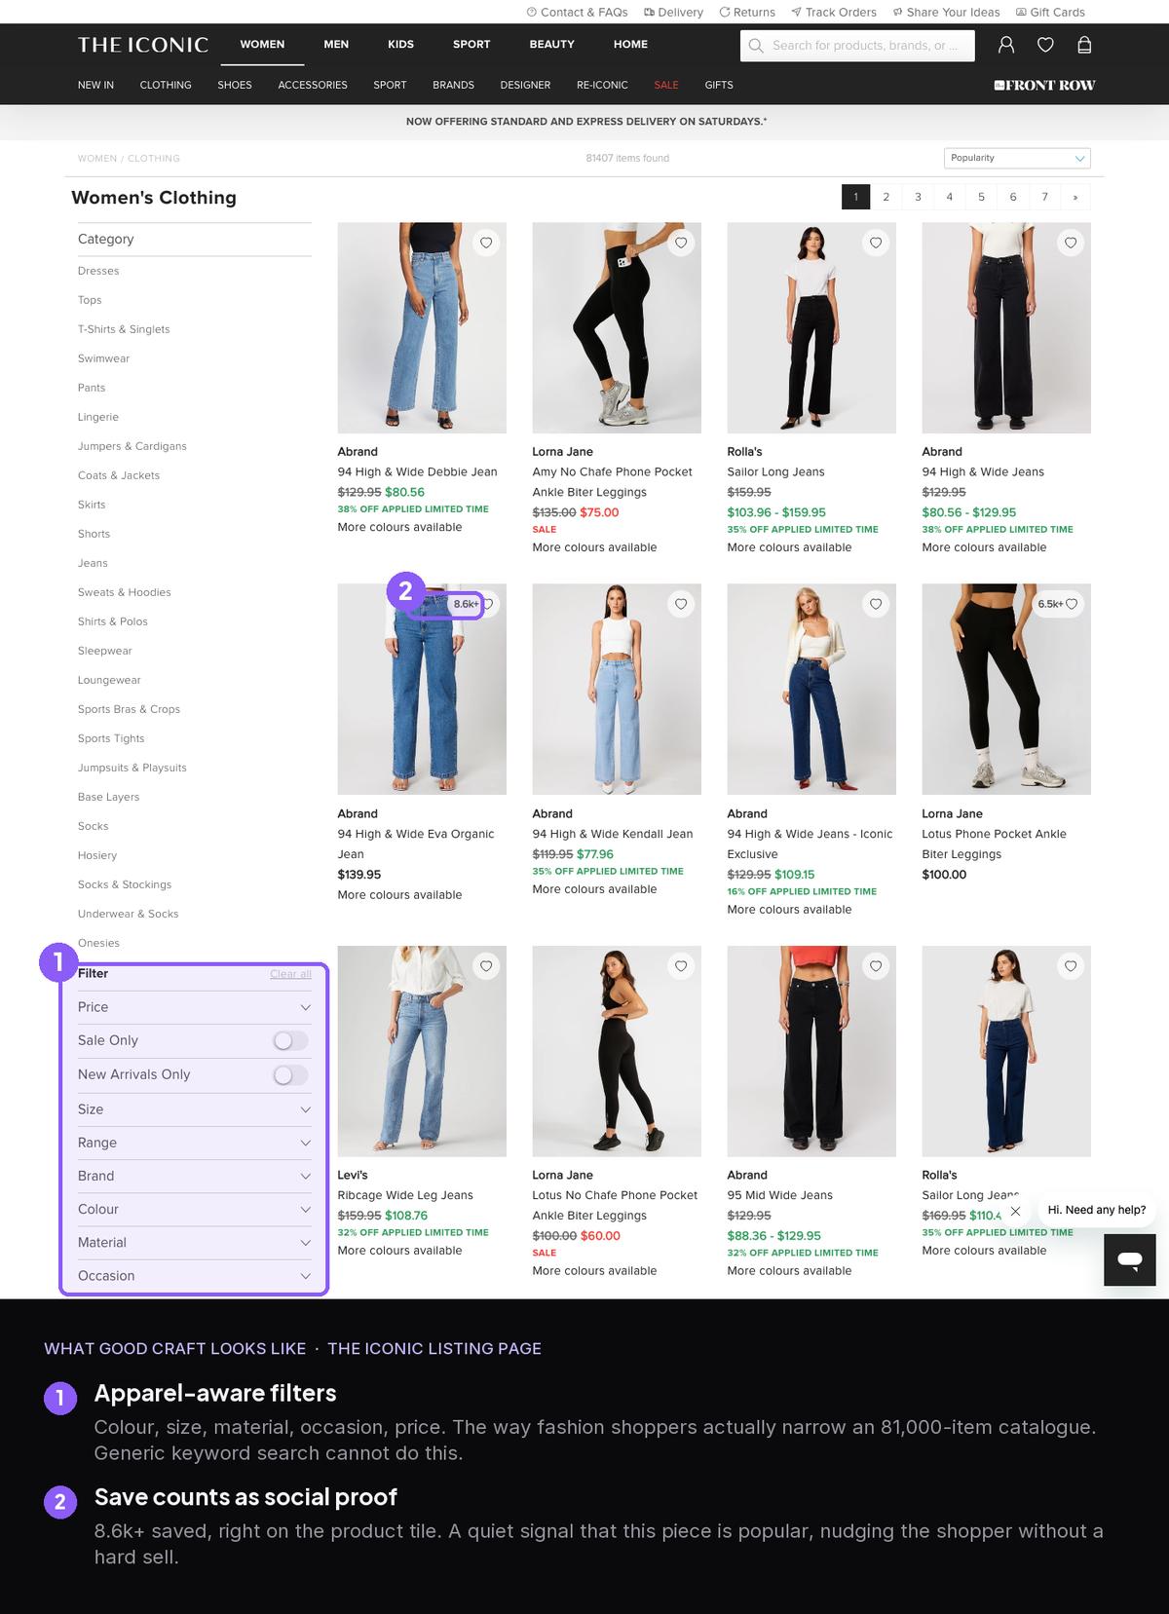Save Amy No Chafe Phone Pocket leggings to wishlist

coord(681,243)
